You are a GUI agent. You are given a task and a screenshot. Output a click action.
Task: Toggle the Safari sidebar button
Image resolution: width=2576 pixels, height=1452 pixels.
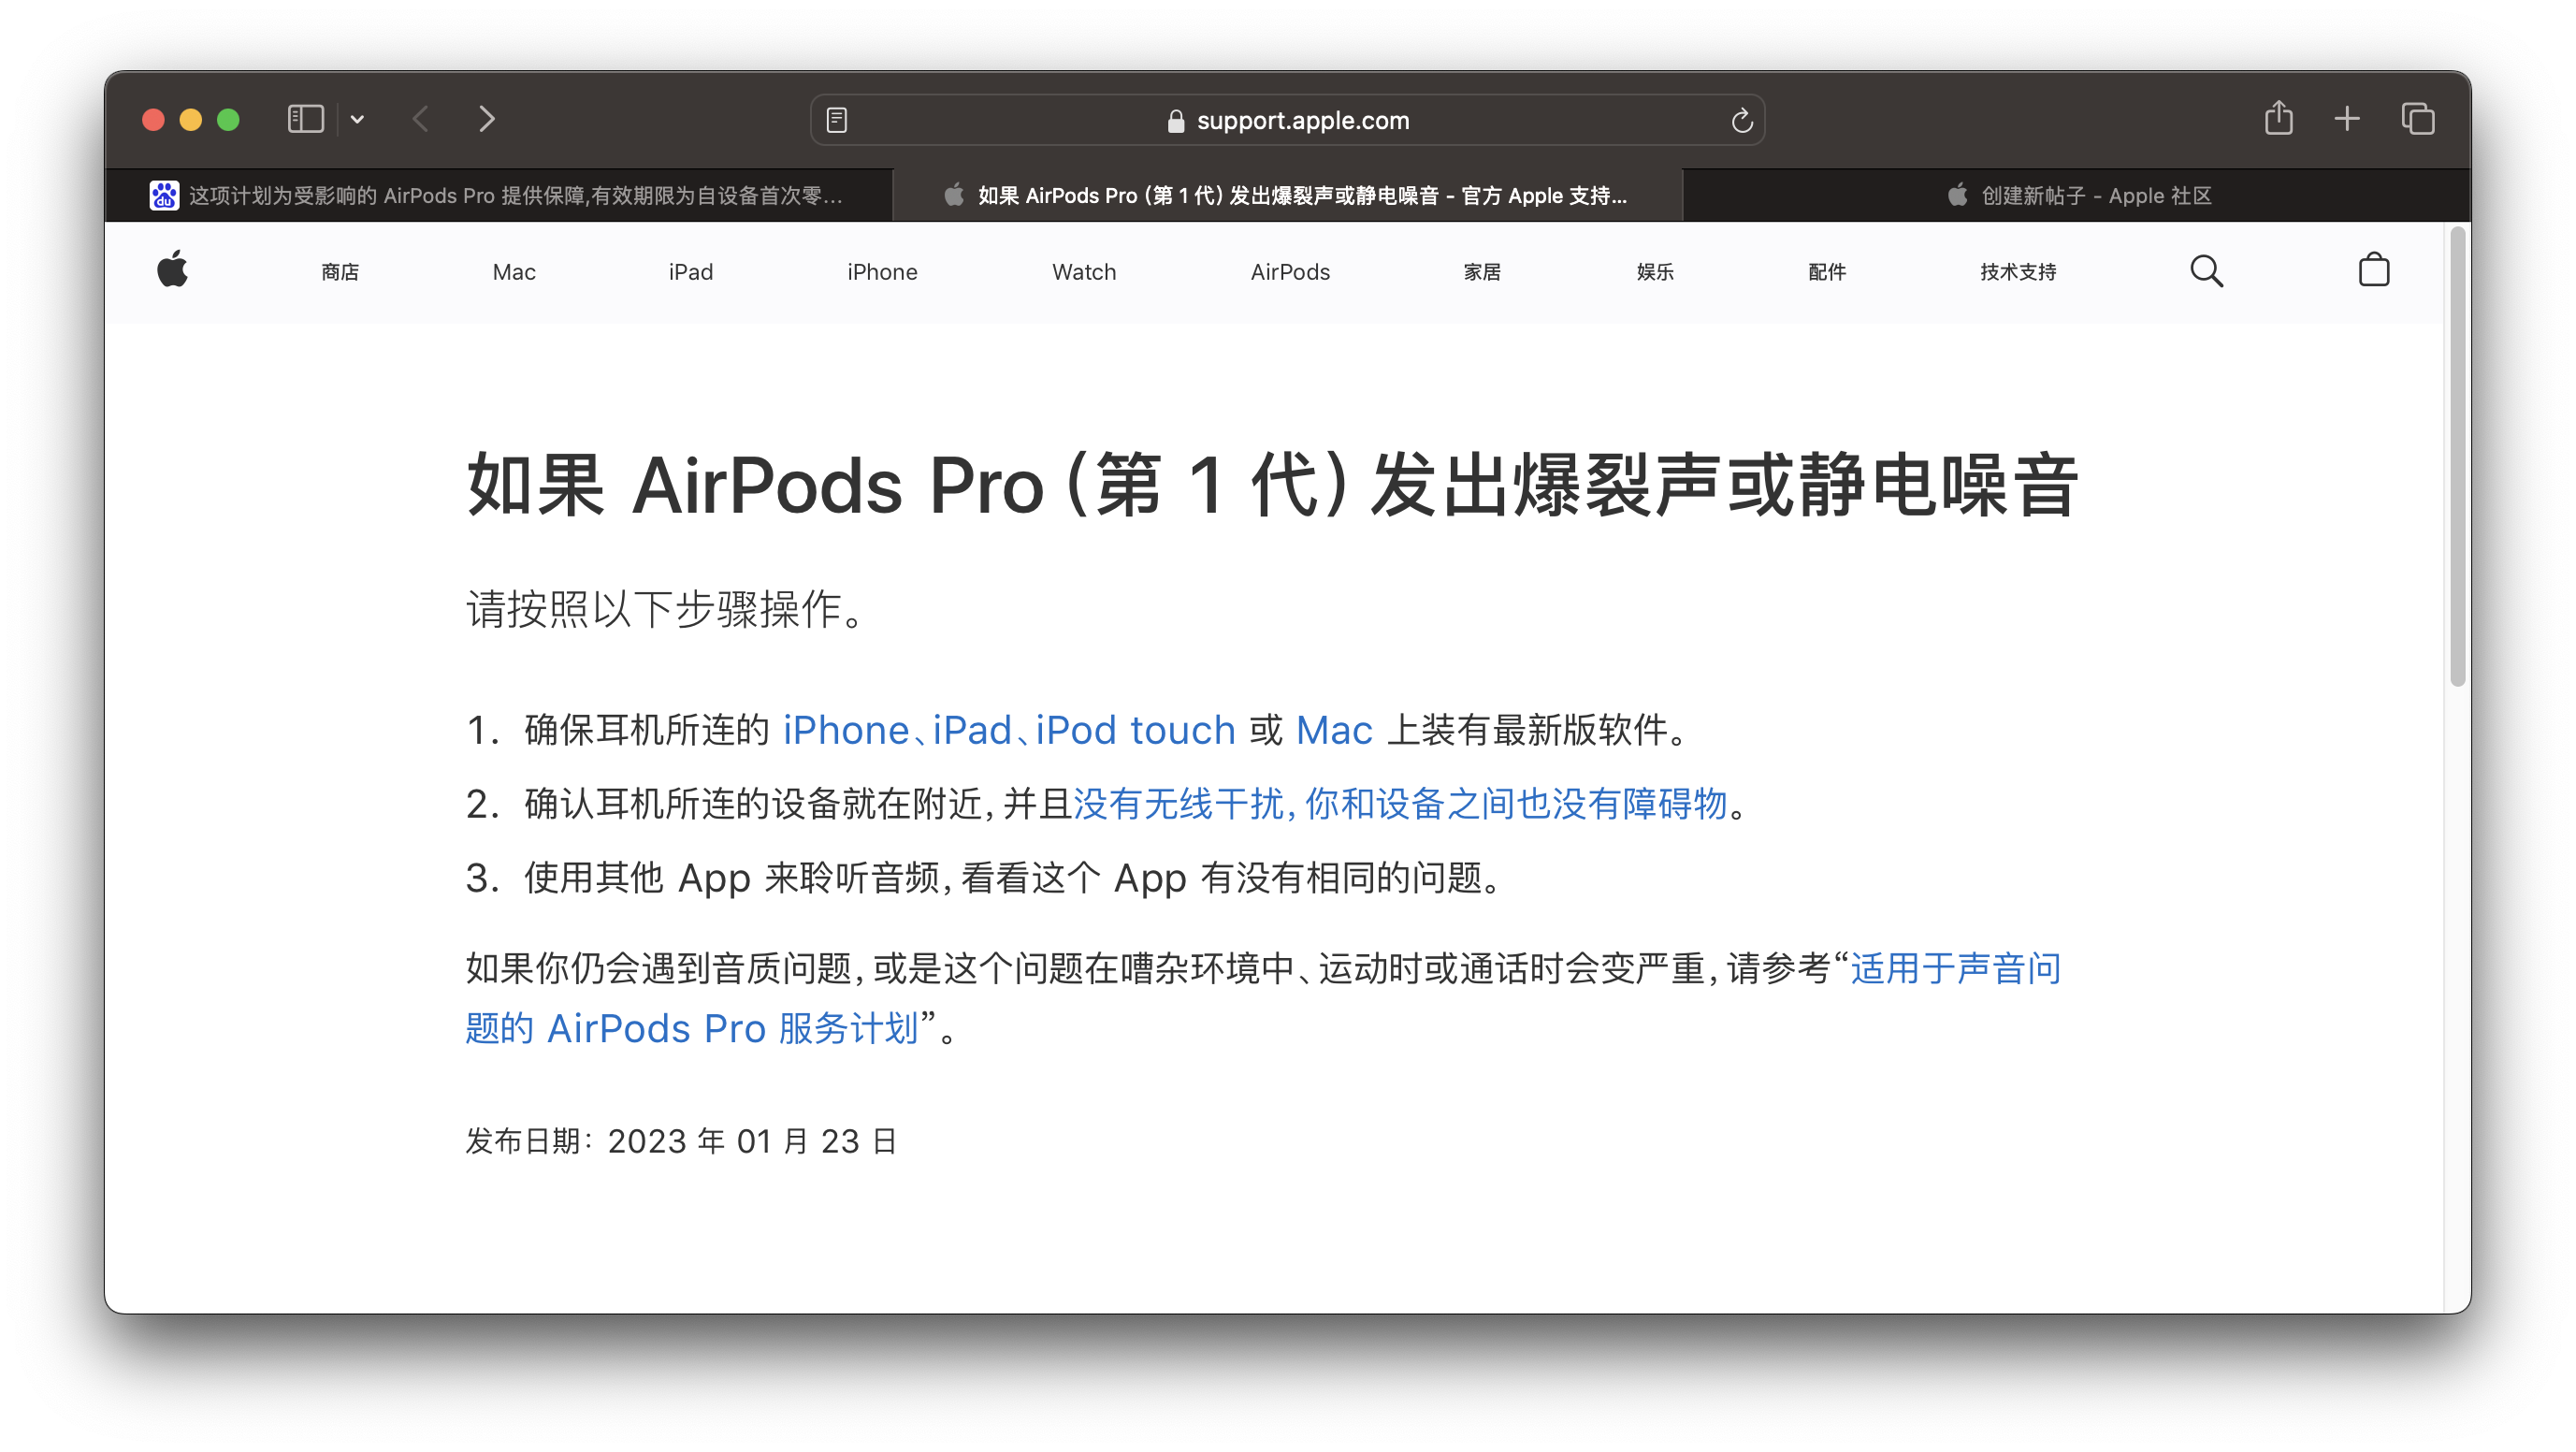coord(305,119)
